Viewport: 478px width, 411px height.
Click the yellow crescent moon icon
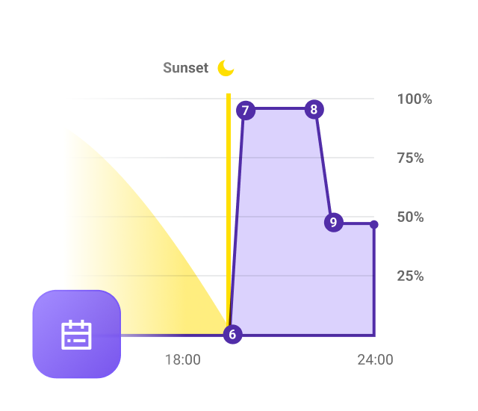click(x=226, y=68)
